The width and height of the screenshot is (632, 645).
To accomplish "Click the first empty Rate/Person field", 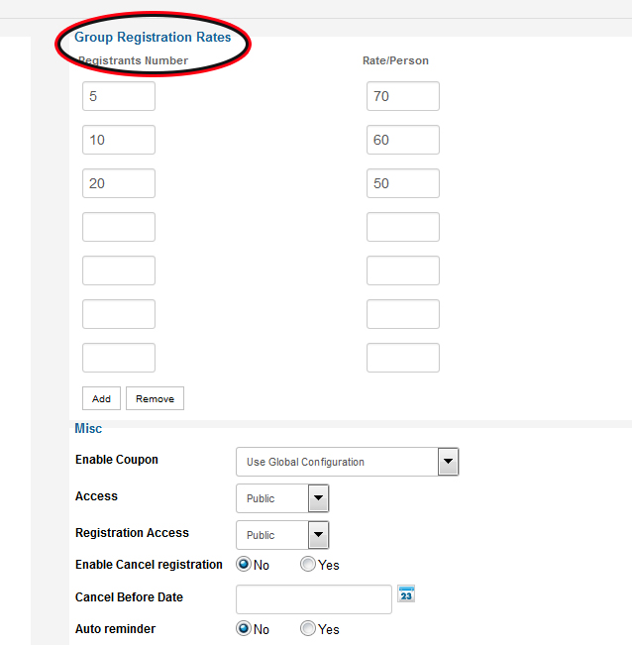I will tap(402, 227).
